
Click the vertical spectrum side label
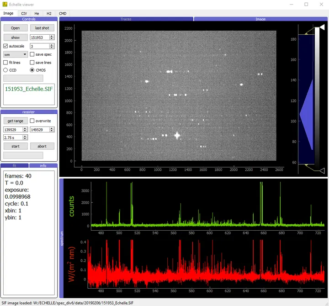(62, 238)
